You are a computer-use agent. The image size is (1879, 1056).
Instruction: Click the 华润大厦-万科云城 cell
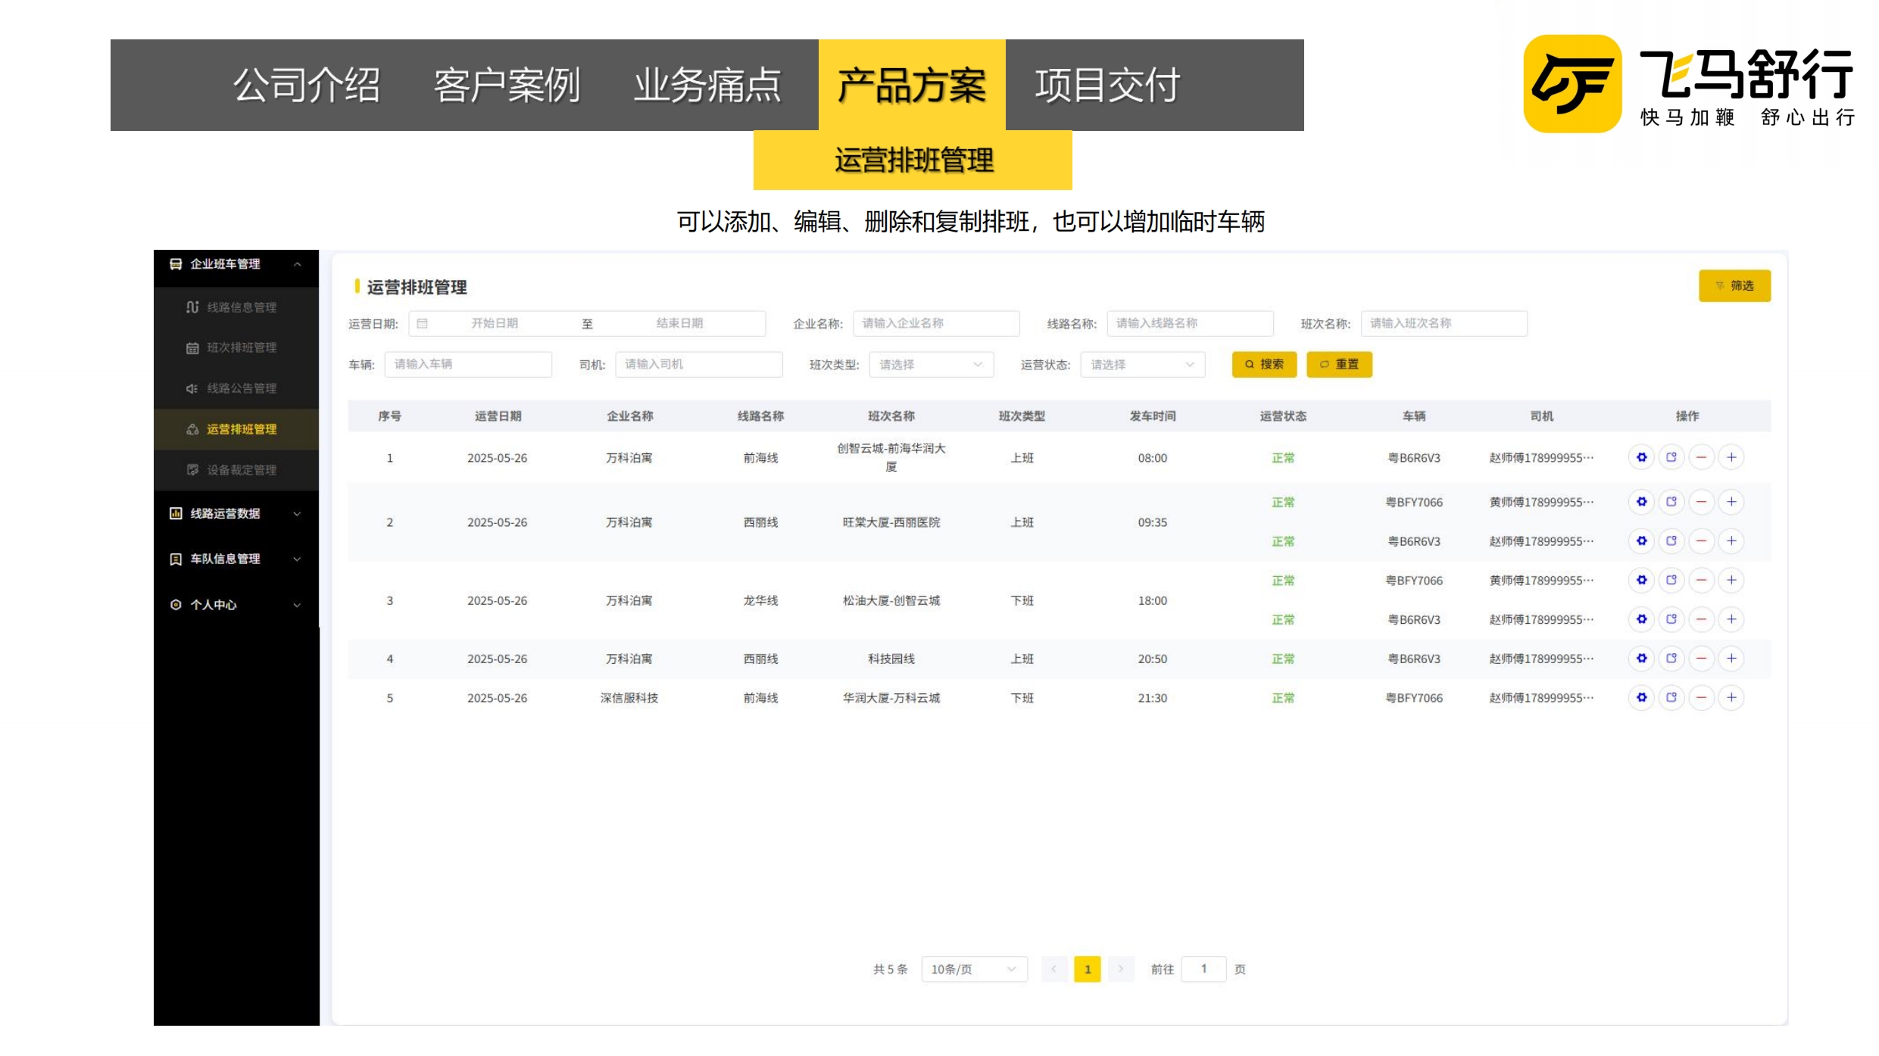click(x=891, y=698)
